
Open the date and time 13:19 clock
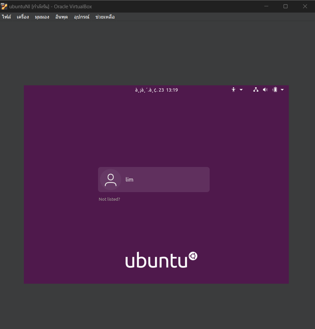(x=156, y=90)
